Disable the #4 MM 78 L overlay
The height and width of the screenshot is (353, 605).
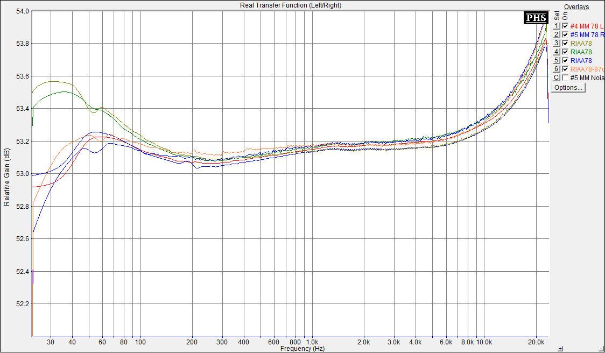(x=565, y=26)
